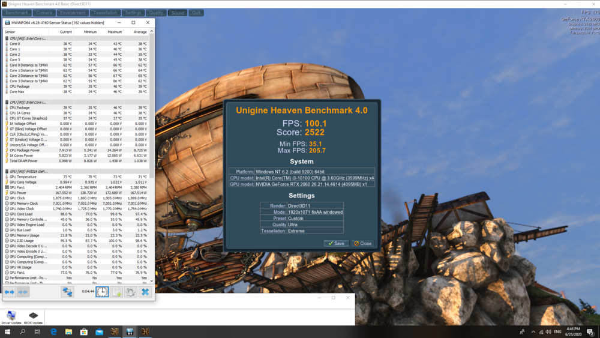600x338 pixels.
Task: Open Driver Update shortcut icon
Action: (11, 317)
